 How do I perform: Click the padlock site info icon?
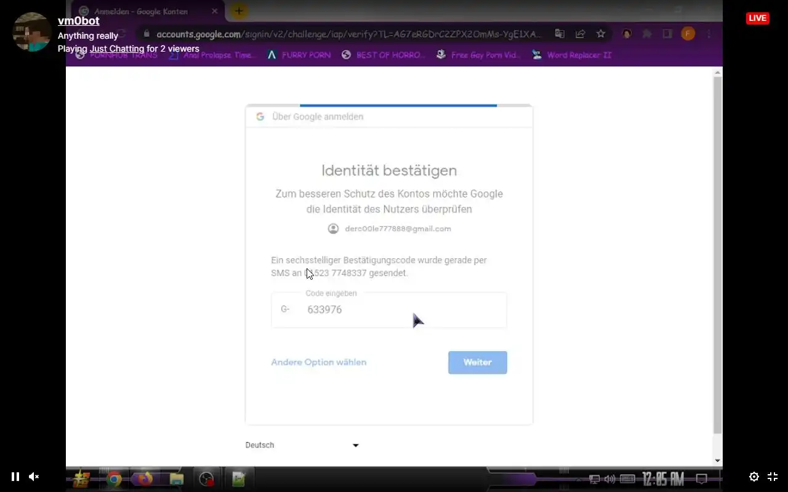[146, 34]
